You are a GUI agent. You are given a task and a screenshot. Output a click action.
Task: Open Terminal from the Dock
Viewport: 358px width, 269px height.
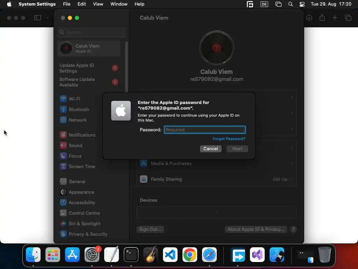[x=131, y=255]
